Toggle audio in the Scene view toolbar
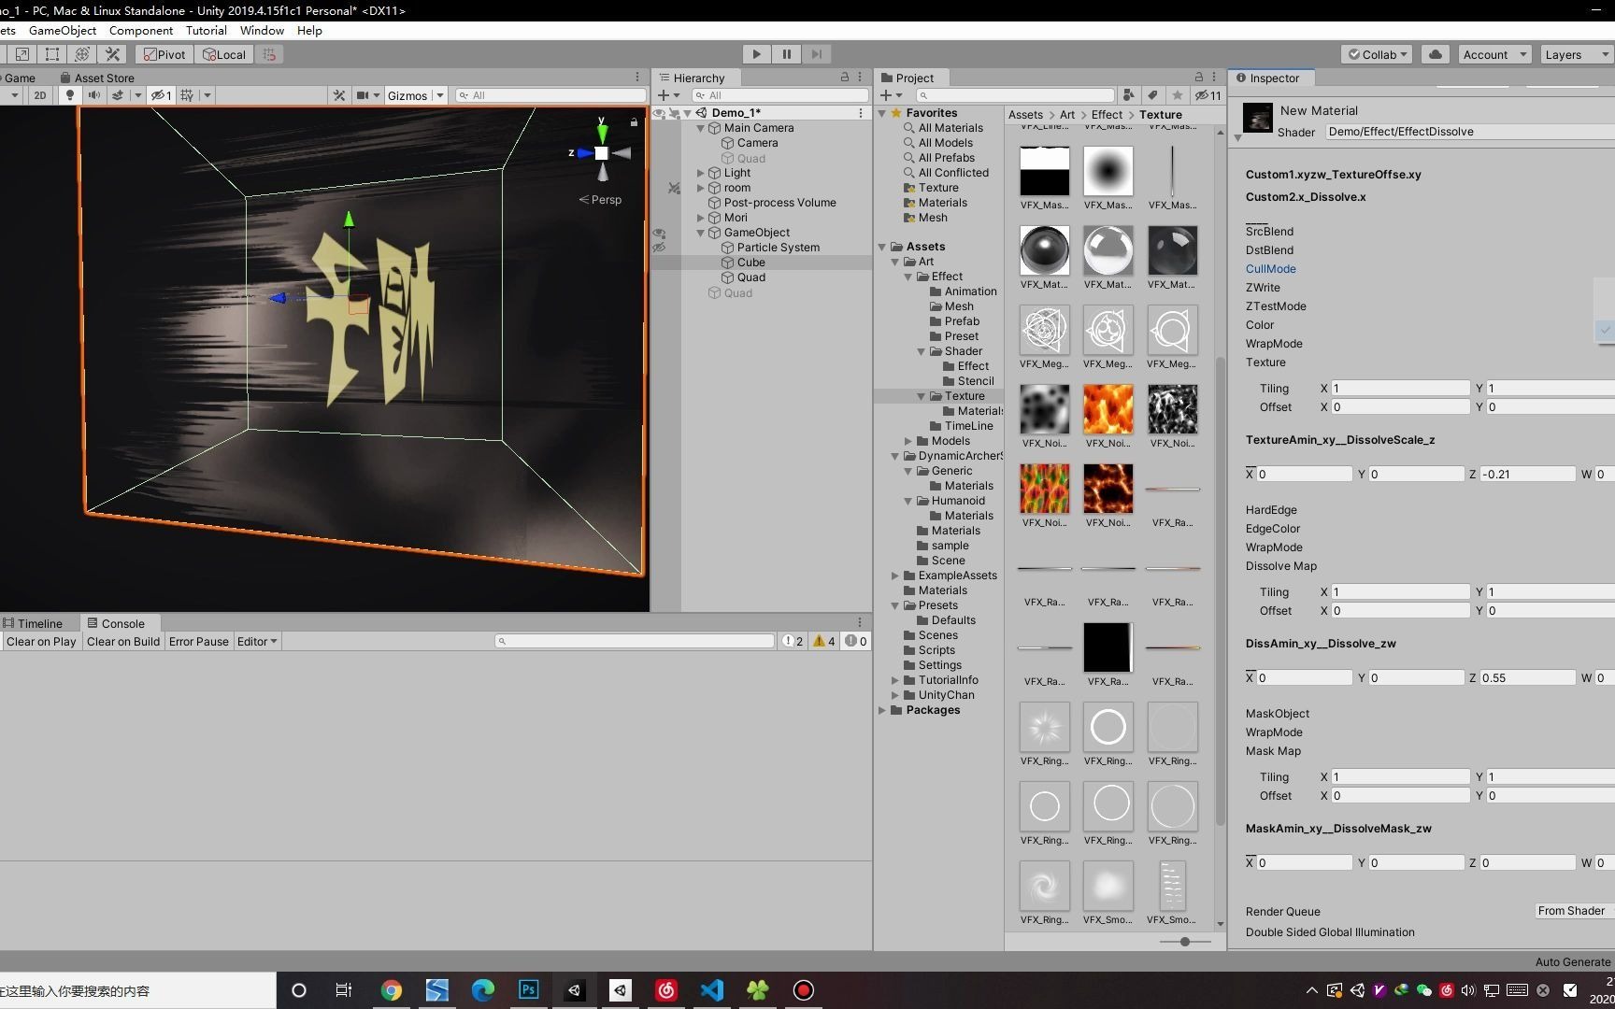The width and height of the screenshot is (1615, 1009). 93,94
